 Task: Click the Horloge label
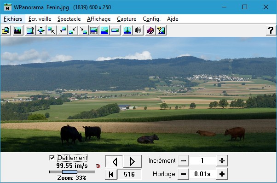[164, 174]
